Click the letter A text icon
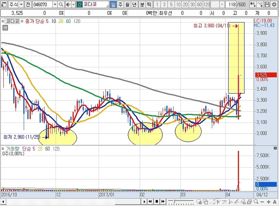 click(x=275, y=202)
